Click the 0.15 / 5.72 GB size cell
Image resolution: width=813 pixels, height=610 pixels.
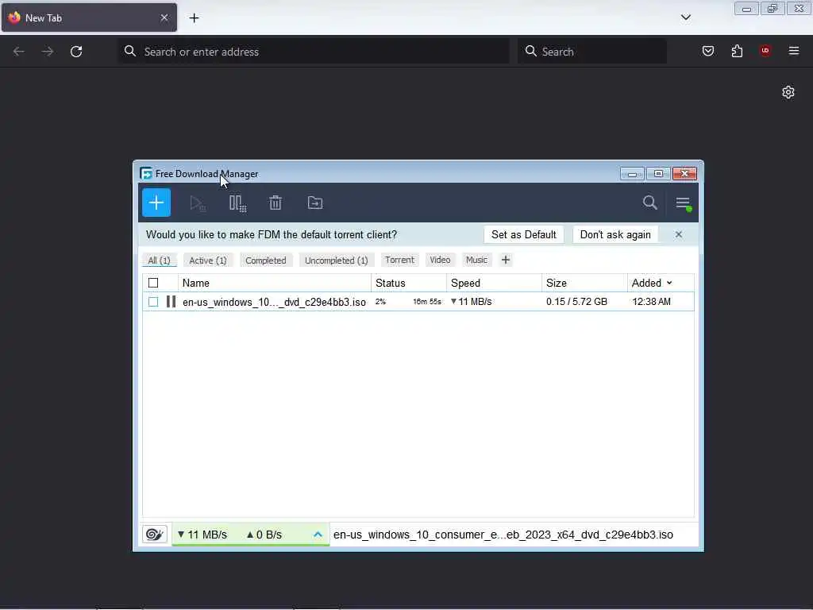[576, 301]
